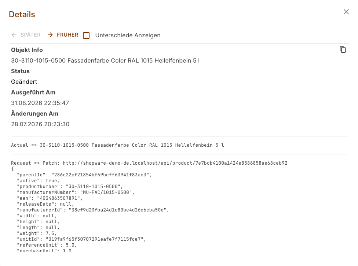Go to the FRÜHER entry
This screenshot has height=266, width=358.
click(x=63, y=35)
